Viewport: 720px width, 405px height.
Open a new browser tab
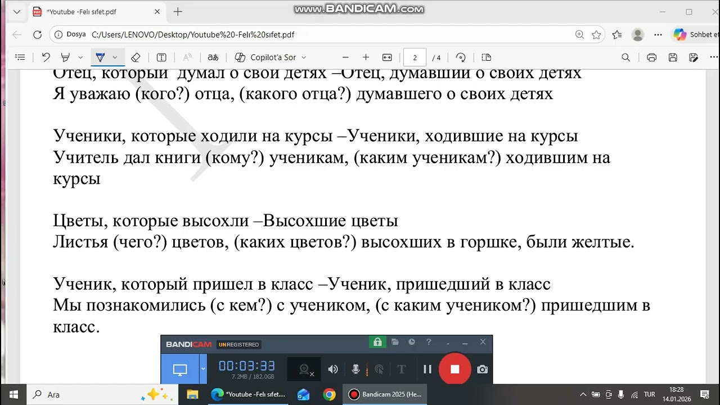pyautogui.click(x=178, y=12)
